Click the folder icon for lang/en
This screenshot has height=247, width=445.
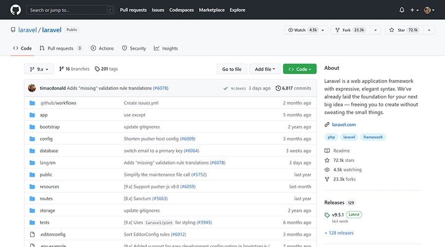click(x=32, y=163)
